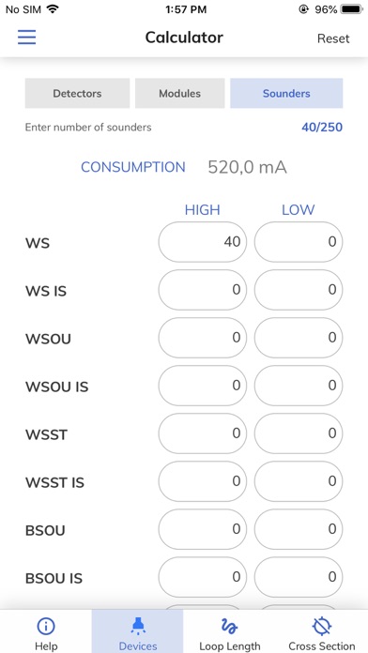Open the Loop Length icon
The width and height of the screenshot is (368, 653).
(x=229, y=626)
